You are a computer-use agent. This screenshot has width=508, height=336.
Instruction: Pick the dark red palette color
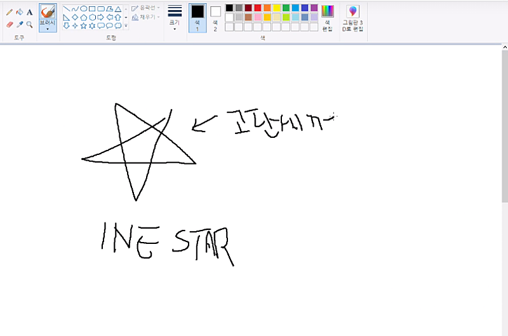248,8
